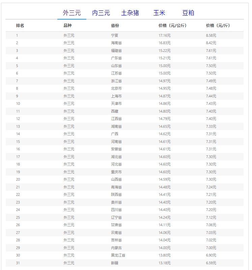Switch to the 外三元 tab

pyautogui.click(x=72, y=13)
